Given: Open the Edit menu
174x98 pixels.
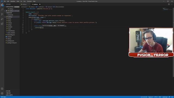Looking at the screenshot, I should click(8, 1).
